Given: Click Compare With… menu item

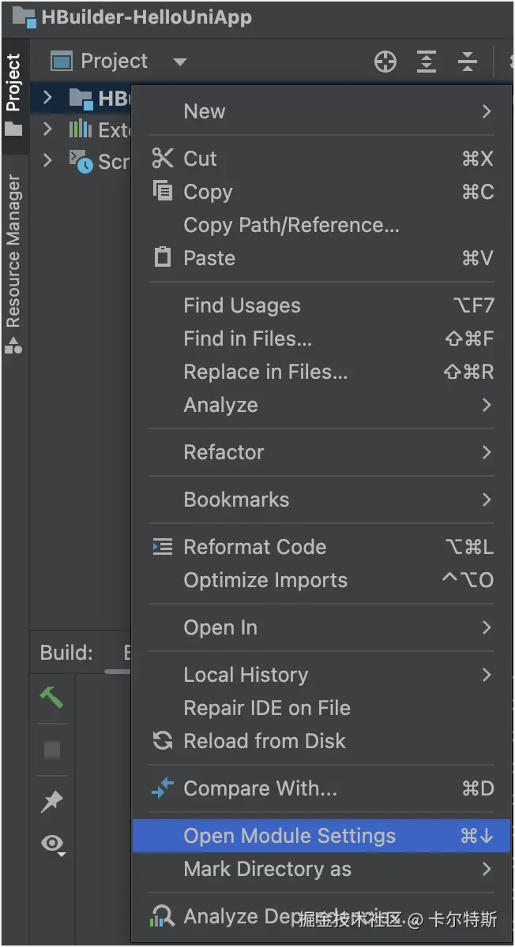Looking at the screenshot, I should 261,788.
